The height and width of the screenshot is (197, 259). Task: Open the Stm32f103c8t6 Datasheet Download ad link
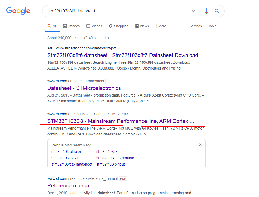point(123,55)
